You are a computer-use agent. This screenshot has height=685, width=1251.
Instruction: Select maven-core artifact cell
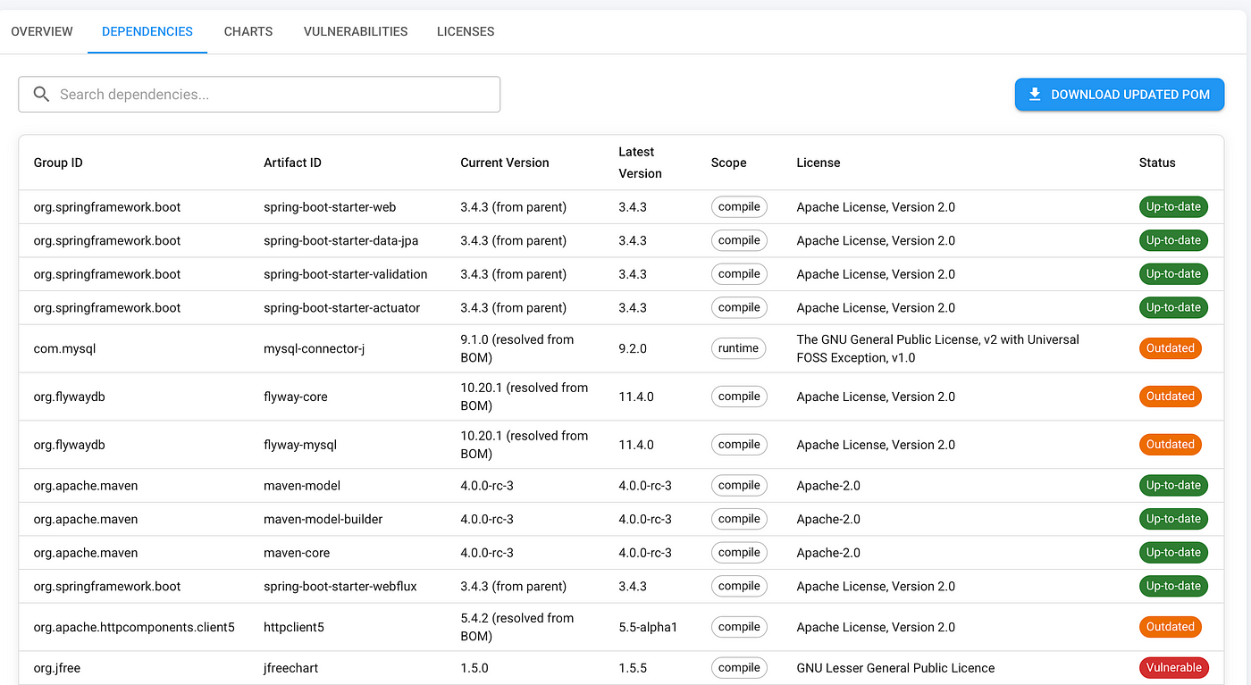tap(297, 553)
